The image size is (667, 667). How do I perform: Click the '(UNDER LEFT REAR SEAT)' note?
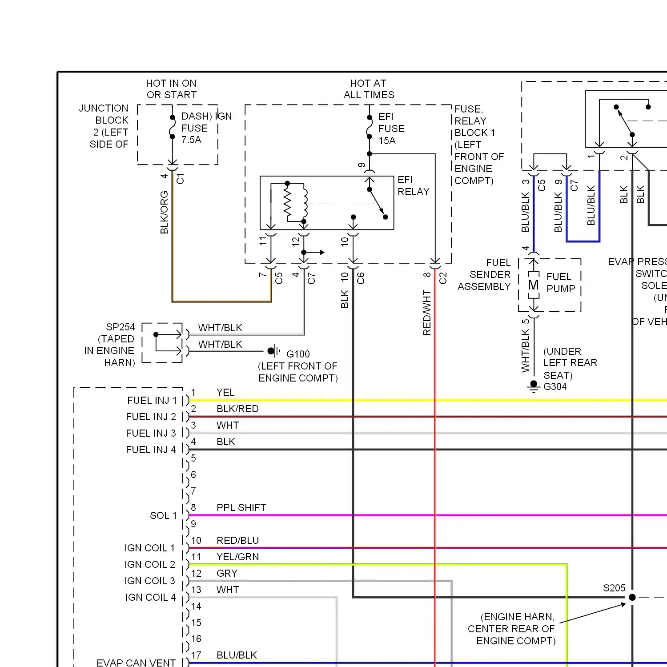[570, 363]
